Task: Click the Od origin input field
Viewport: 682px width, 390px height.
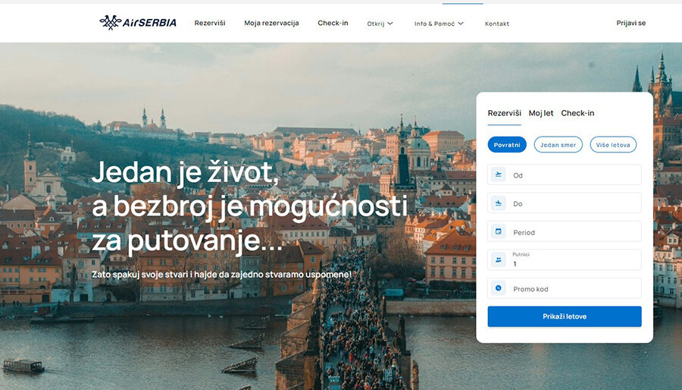Action: [x=564, y=175]
